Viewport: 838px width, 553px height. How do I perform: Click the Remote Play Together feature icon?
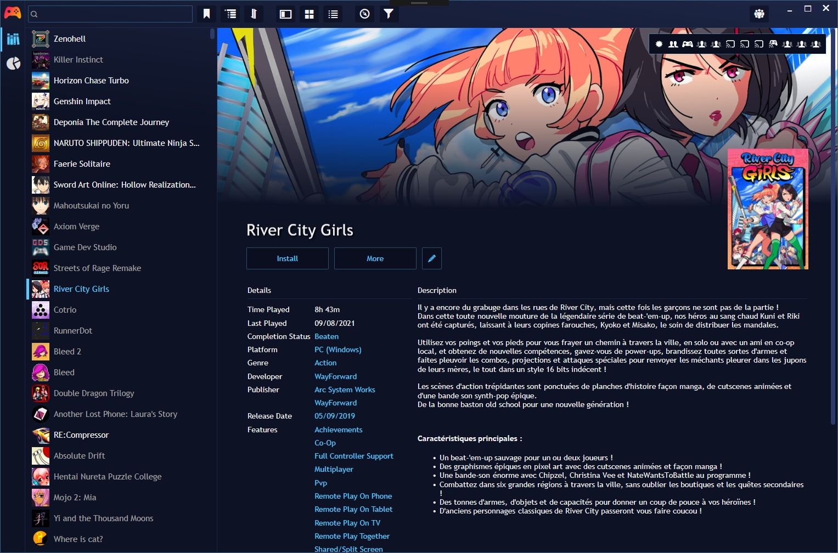[773, 44]
